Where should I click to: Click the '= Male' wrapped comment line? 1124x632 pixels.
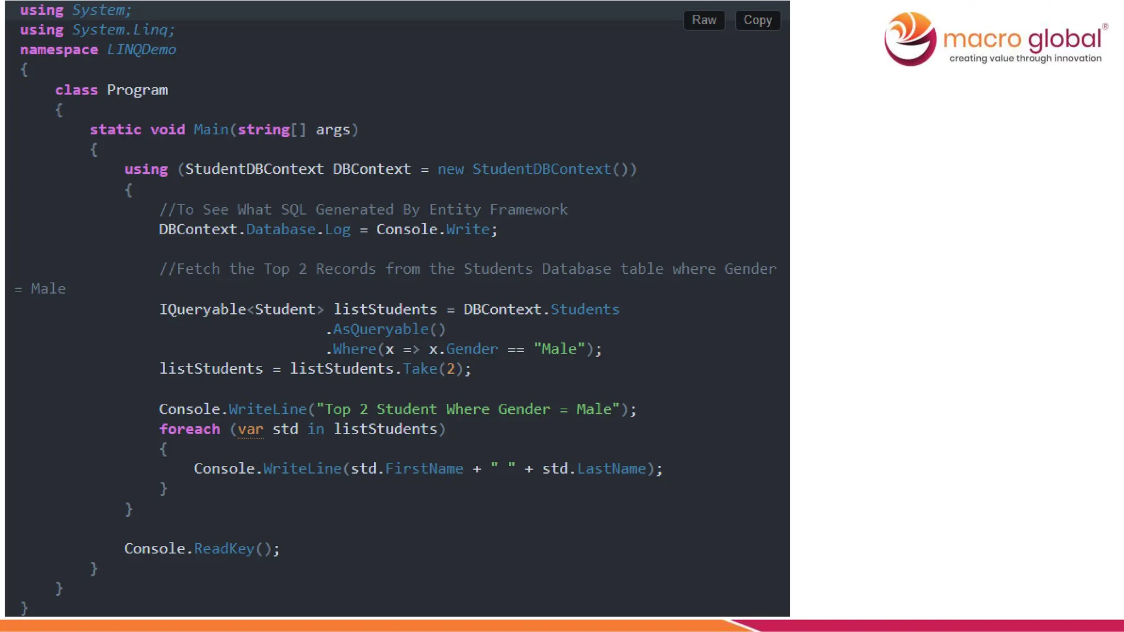(40, 289)
